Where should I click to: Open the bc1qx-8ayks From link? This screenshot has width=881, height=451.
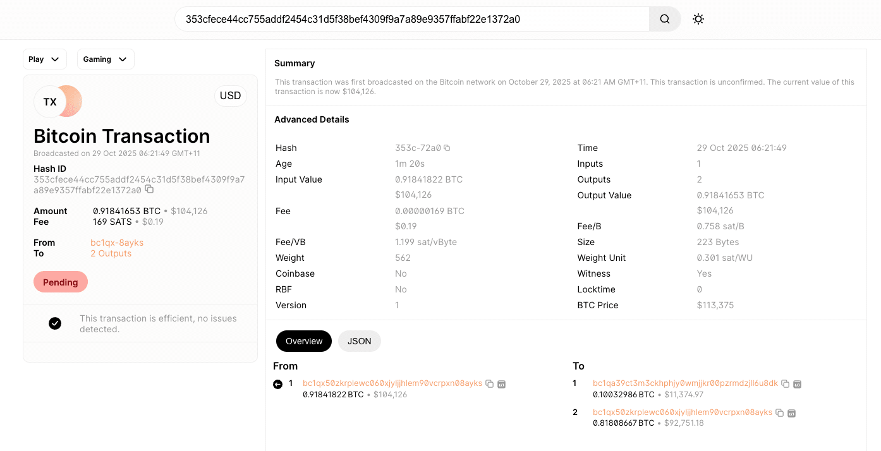(117, 243)
